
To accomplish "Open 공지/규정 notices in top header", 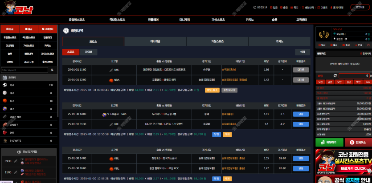I will click(x=337, y=8).
